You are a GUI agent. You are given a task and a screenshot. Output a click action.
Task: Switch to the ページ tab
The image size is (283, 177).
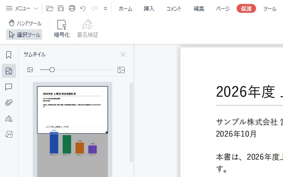223,9
